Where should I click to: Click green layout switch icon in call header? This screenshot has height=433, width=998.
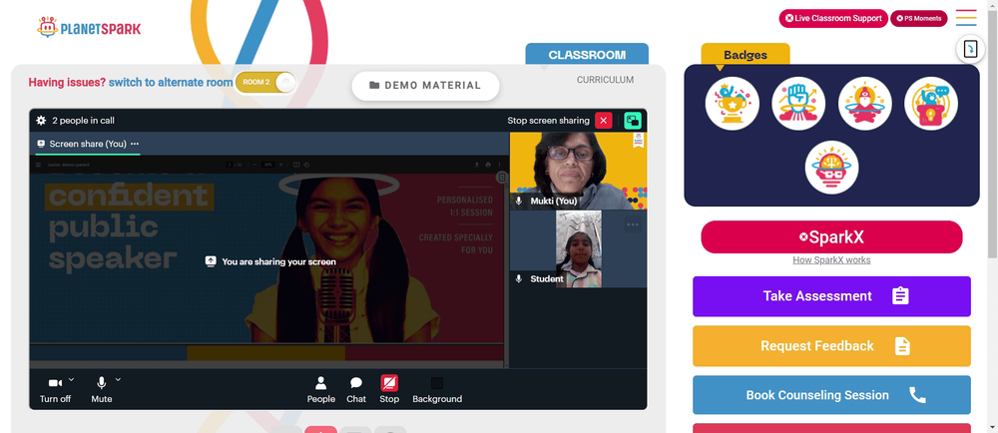coord(633,120)
